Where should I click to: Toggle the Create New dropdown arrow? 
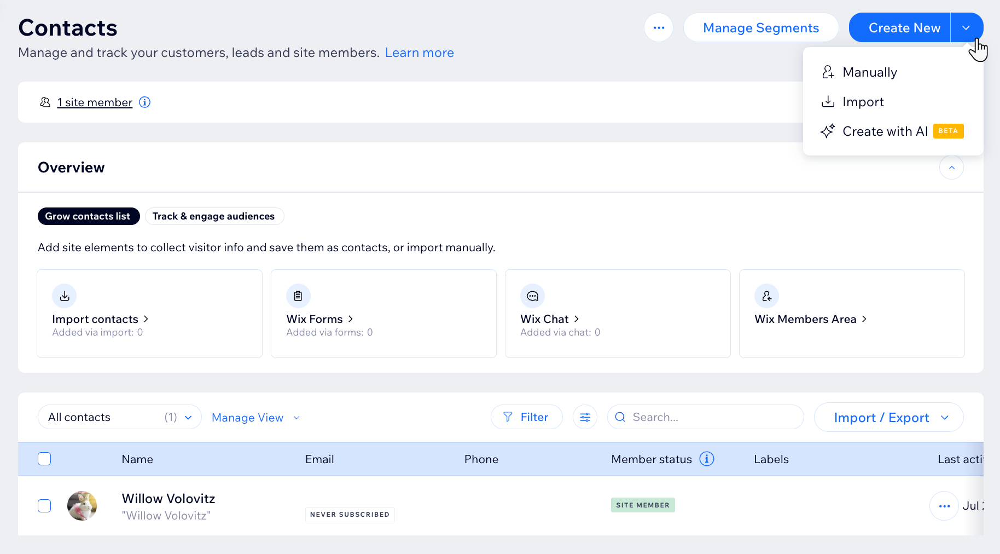[x=967, y=27]
